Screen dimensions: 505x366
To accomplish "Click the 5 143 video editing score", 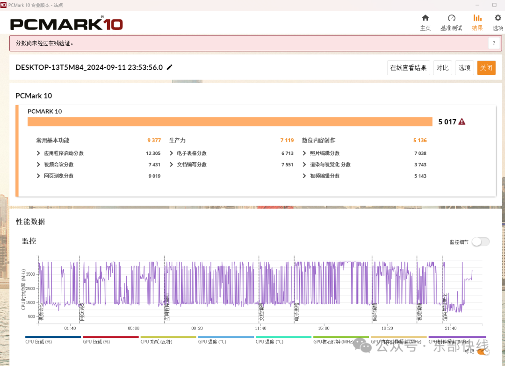I will (420, 176).
